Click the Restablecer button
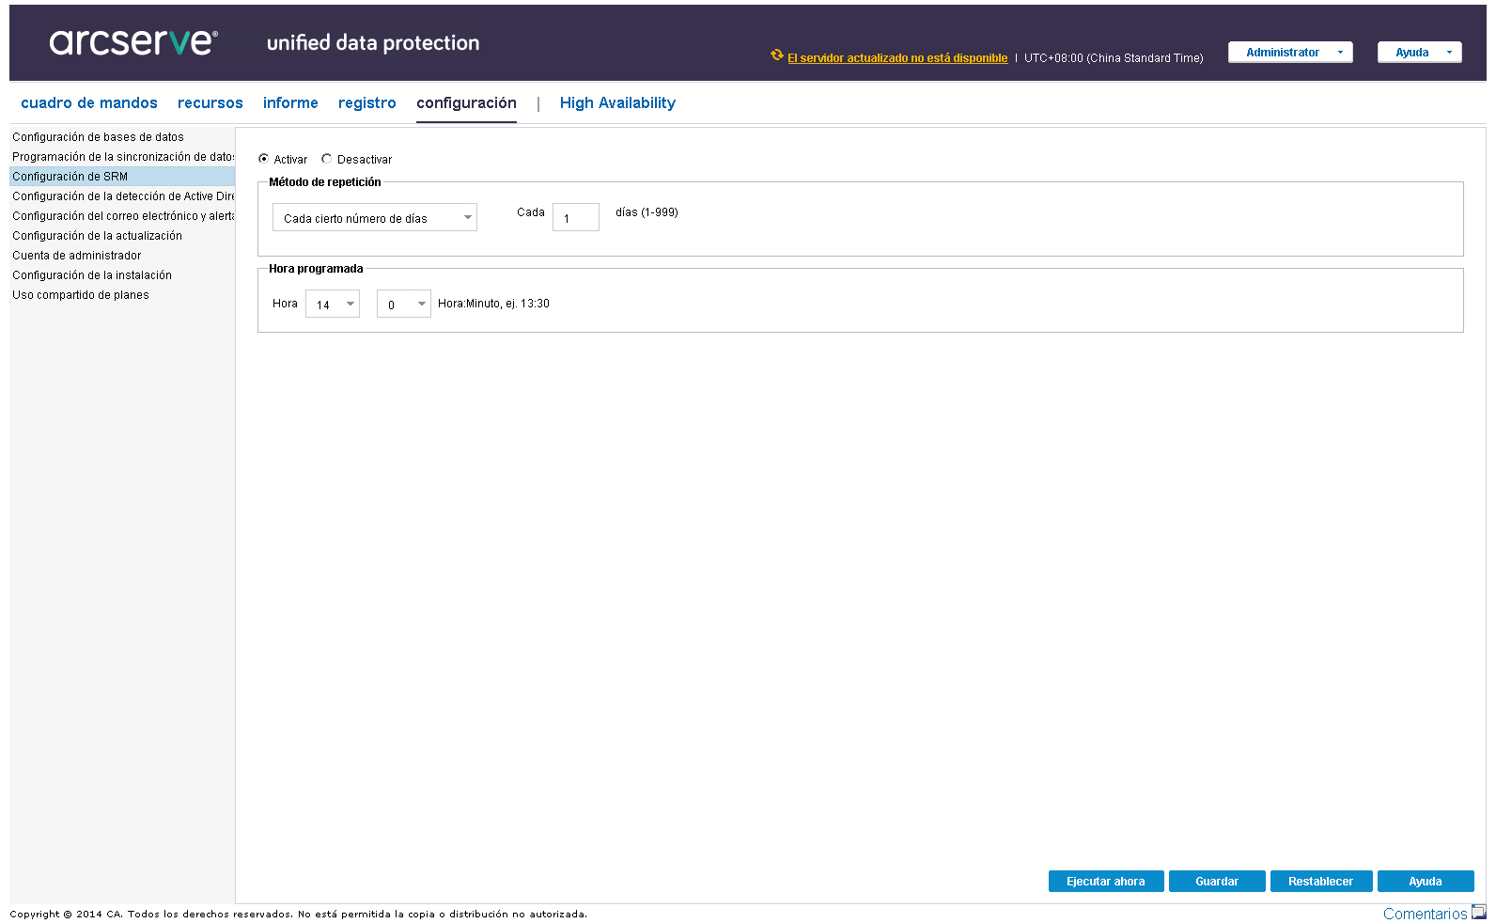Image resolution: width=1496 pixels, height=923 pixels. [x=1320, y=882]
